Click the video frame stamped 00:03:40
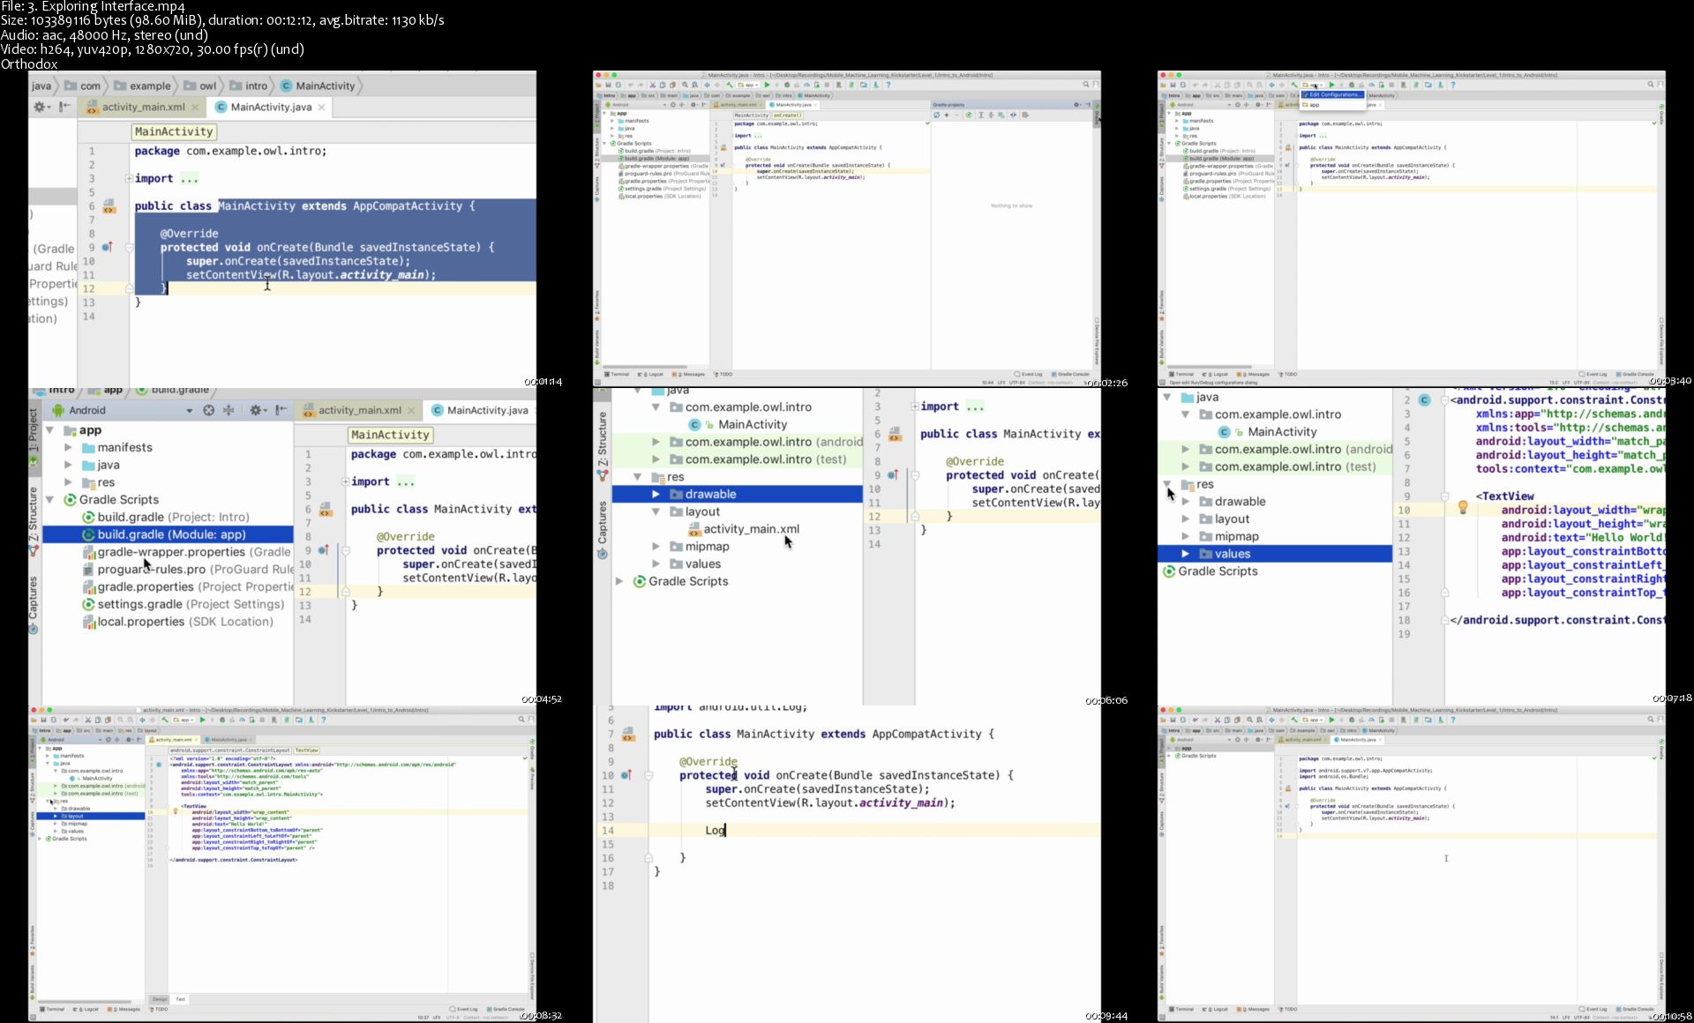The image size is (1694, 1023). [x=1412, y=228]
